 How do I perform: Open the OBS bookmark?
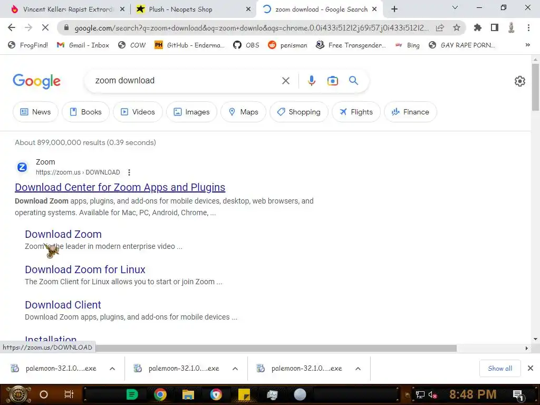[x=246, y=45]
